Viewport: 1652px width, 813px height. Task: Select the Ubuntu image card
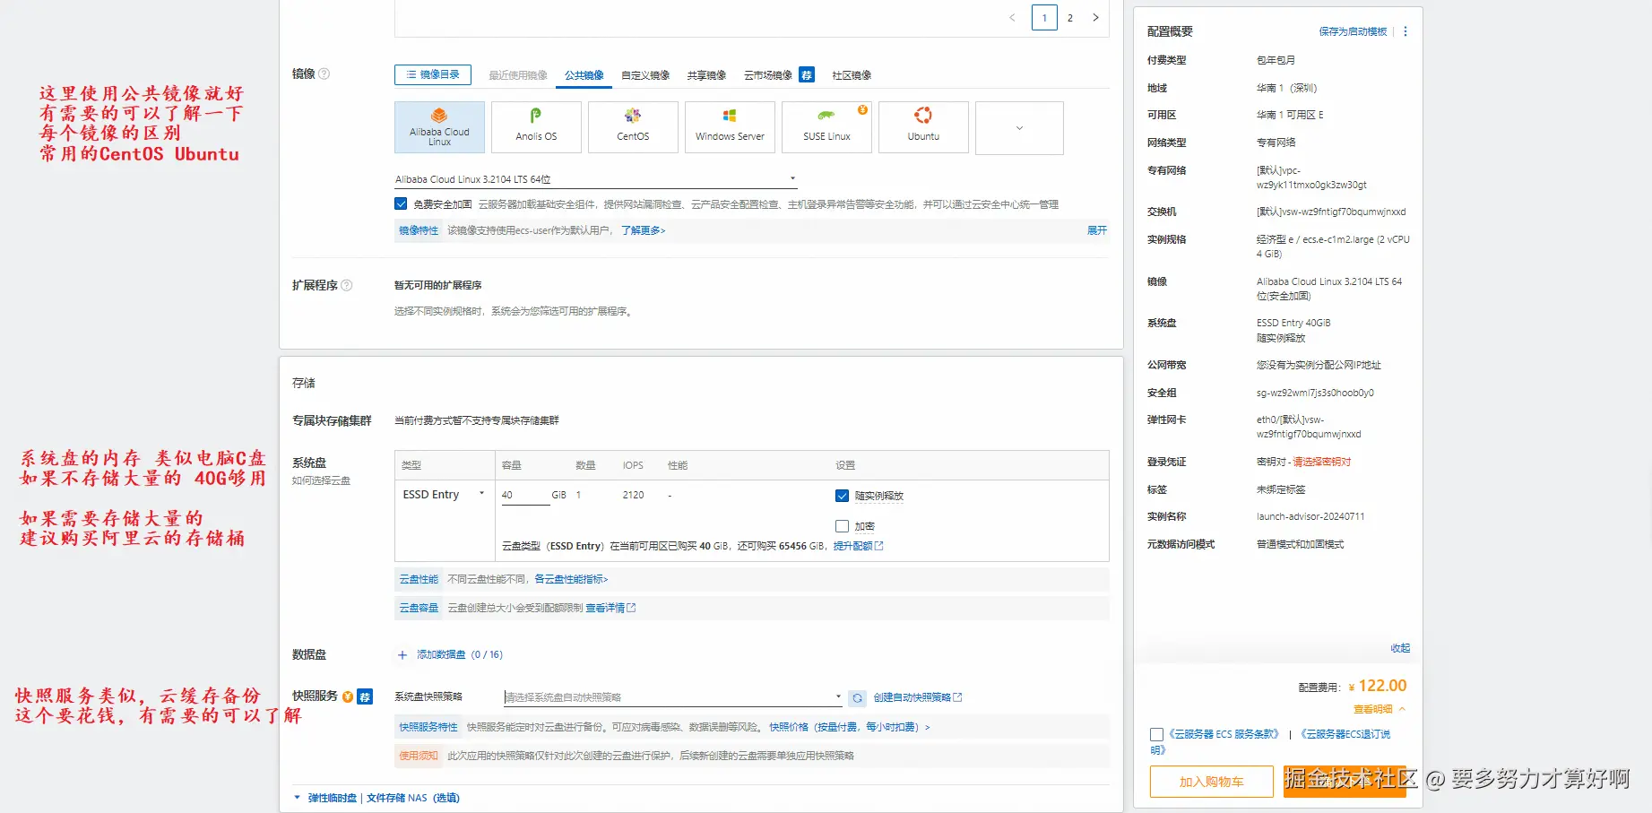[923, 127]
